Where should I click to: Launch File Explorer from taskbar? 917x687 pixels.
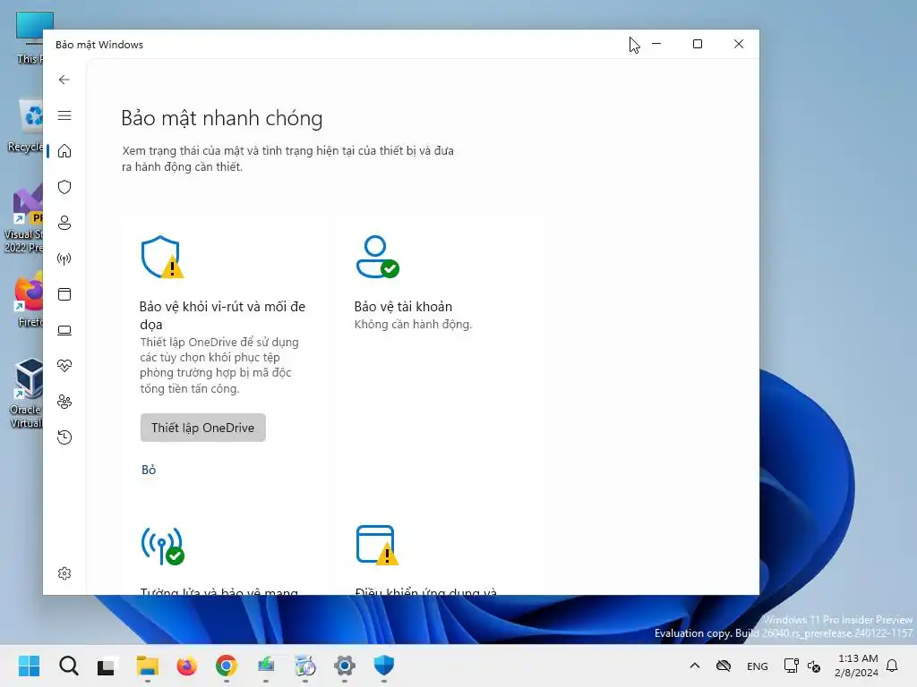pyautogui.click(x=148, y=666)
